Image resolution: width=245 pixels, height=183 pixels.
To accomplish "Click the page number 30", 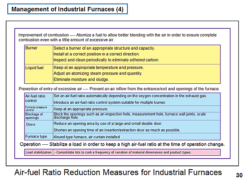I will pyautogui.click(x=239, y=175).
